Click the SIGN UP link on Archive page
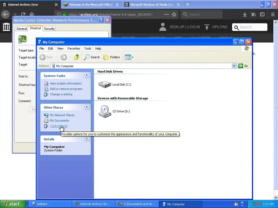 click(177, 27)
